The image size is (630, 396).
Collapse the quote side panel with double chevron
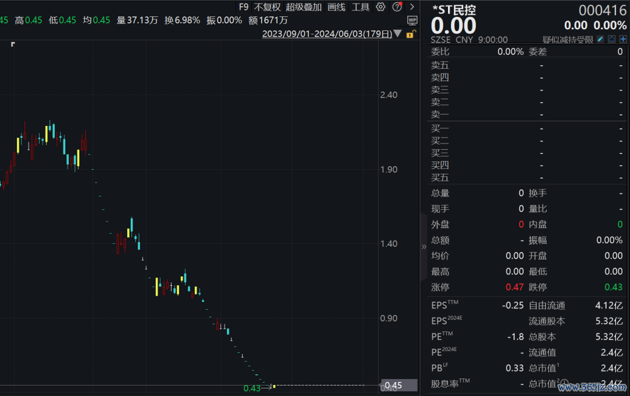[424, 247]
